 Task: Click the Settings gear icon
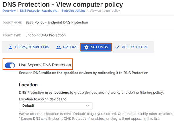[x=86, y=47]
